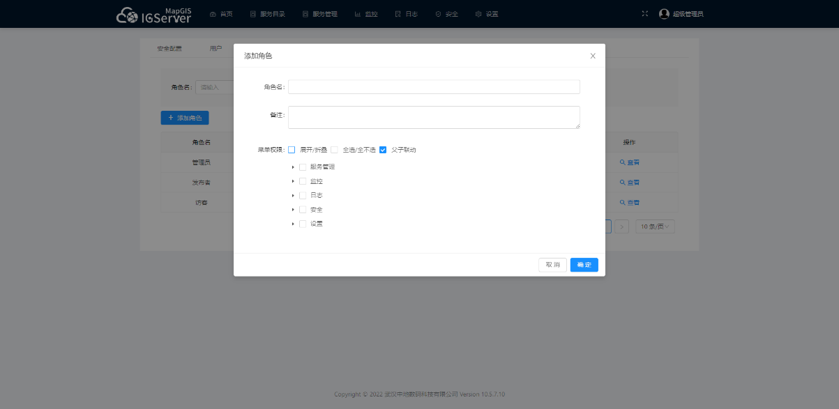
Task: Toggle the 展开/折叠 checkbox
Action: [x=292, y=150]
